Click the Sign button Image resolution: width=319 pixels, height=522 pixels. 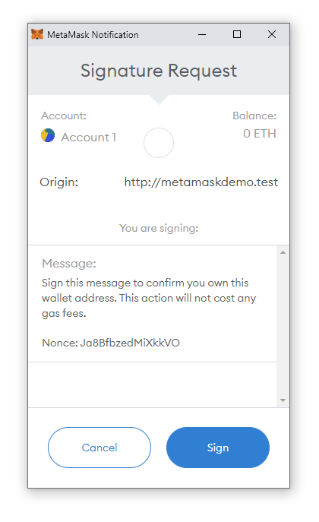(218, 448)
